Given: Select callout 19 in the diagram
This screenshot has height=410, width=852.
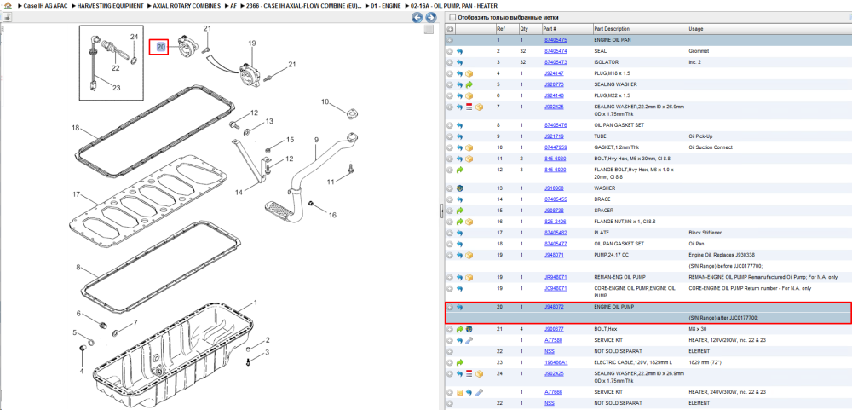Looking at the screenshot, I should (251, 43).
